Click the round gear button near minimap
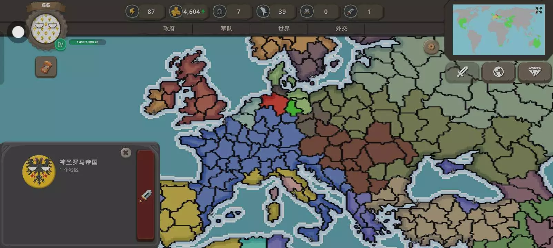This screenshot has width=553, height=248. pyautogui.click(x=431, y=47)
